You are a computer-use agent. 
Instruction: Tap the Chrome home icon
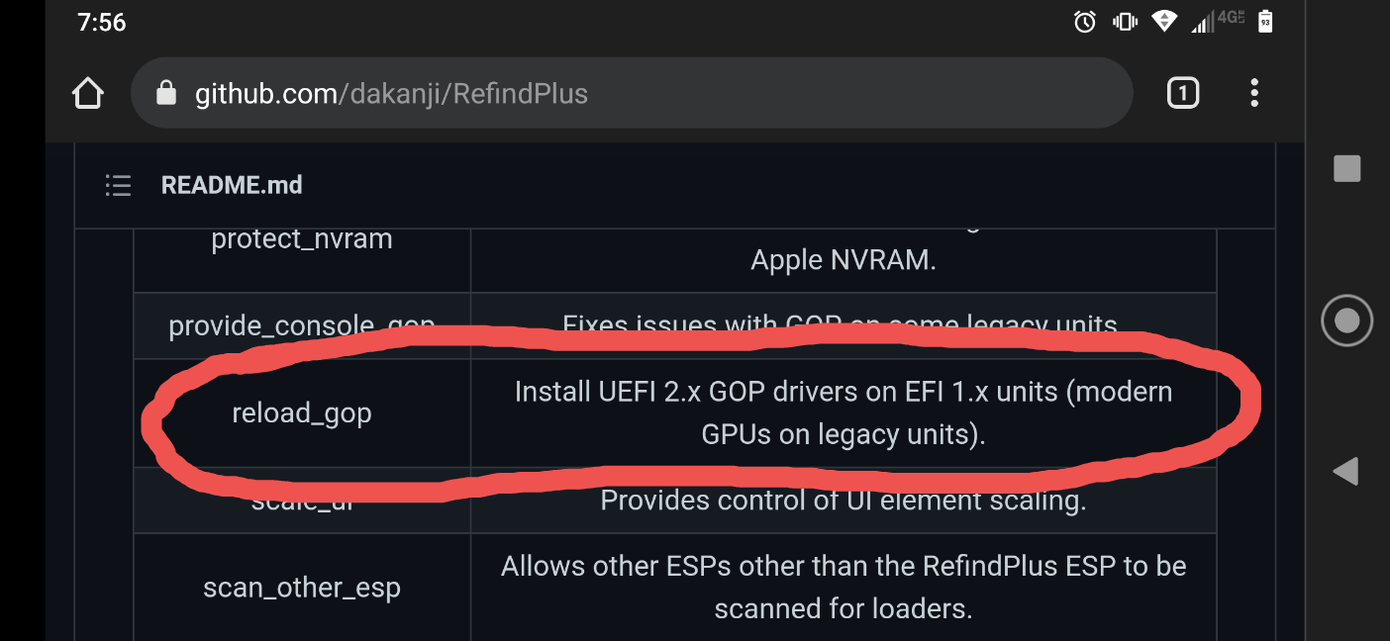pyautogui.click(x=88, y=94)
